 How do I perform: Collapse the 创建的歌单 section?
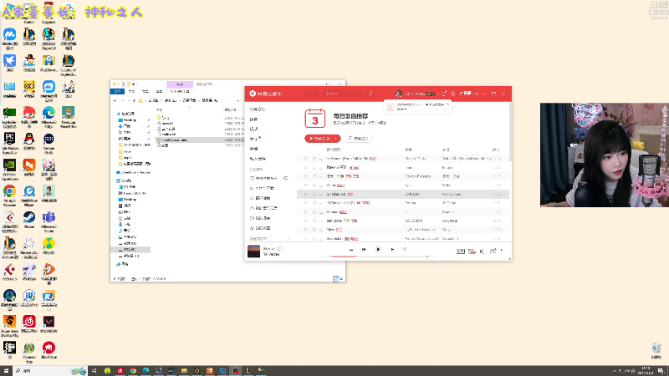(259, 238)
